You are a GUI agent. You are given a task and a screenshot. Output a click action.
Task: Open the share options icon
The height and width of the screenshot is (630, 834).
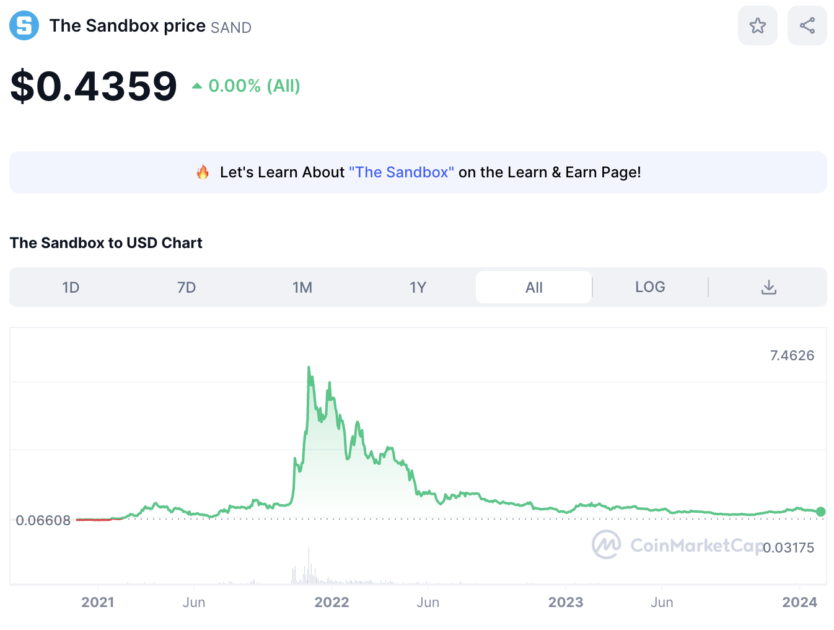pyautogui.click(x=807, y=25)
